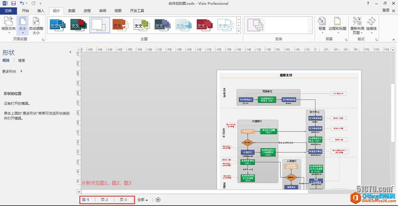Viewport: 398px width, 206px height.
Task: Click 重新布局页面 (re-layout page) icon
Action: tap(357, 21)
